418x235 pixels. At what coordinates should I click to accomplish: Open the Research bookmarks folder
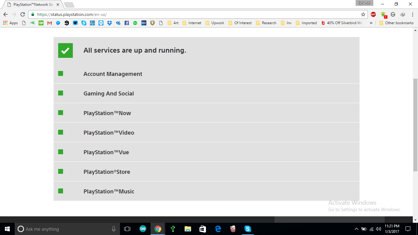(266, 23)
